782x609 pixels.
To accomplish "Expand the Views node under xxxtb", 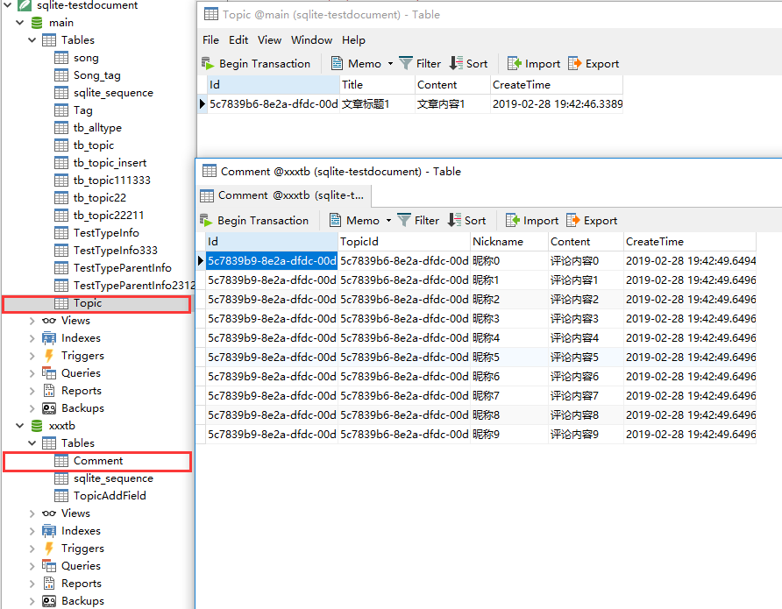I will tap(32, 513).
